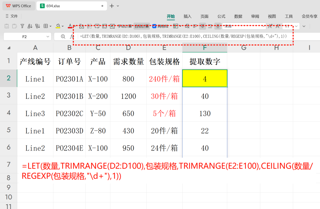Select cell D4 value 650

click(128, 113)
